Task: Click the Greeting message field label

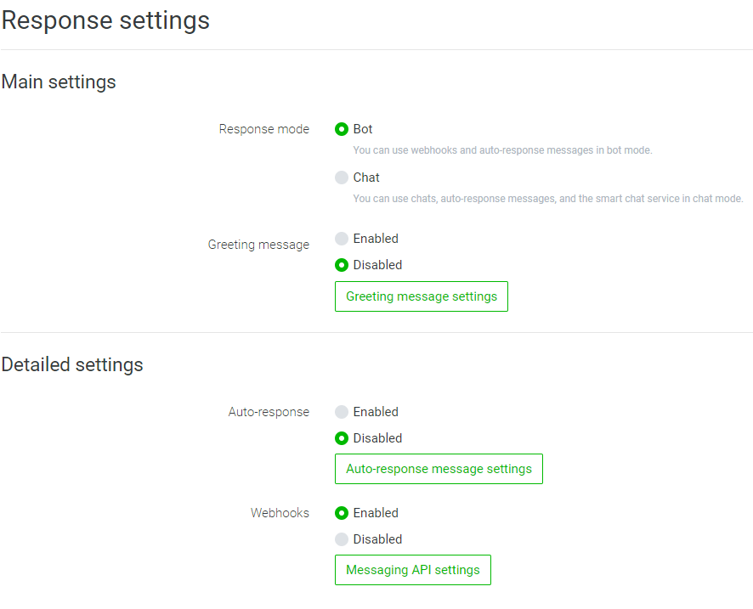Action: point(258,245)
